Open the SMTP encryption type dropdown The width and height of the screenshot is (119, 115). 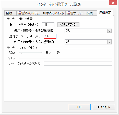pyautogui.click(x=88, y=42)
